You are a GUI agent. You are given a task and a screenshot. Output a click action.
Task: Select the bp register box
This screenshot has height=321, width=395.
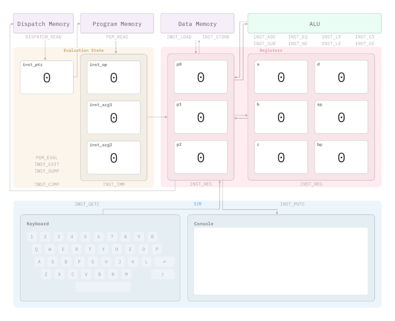tap(341, 157)
